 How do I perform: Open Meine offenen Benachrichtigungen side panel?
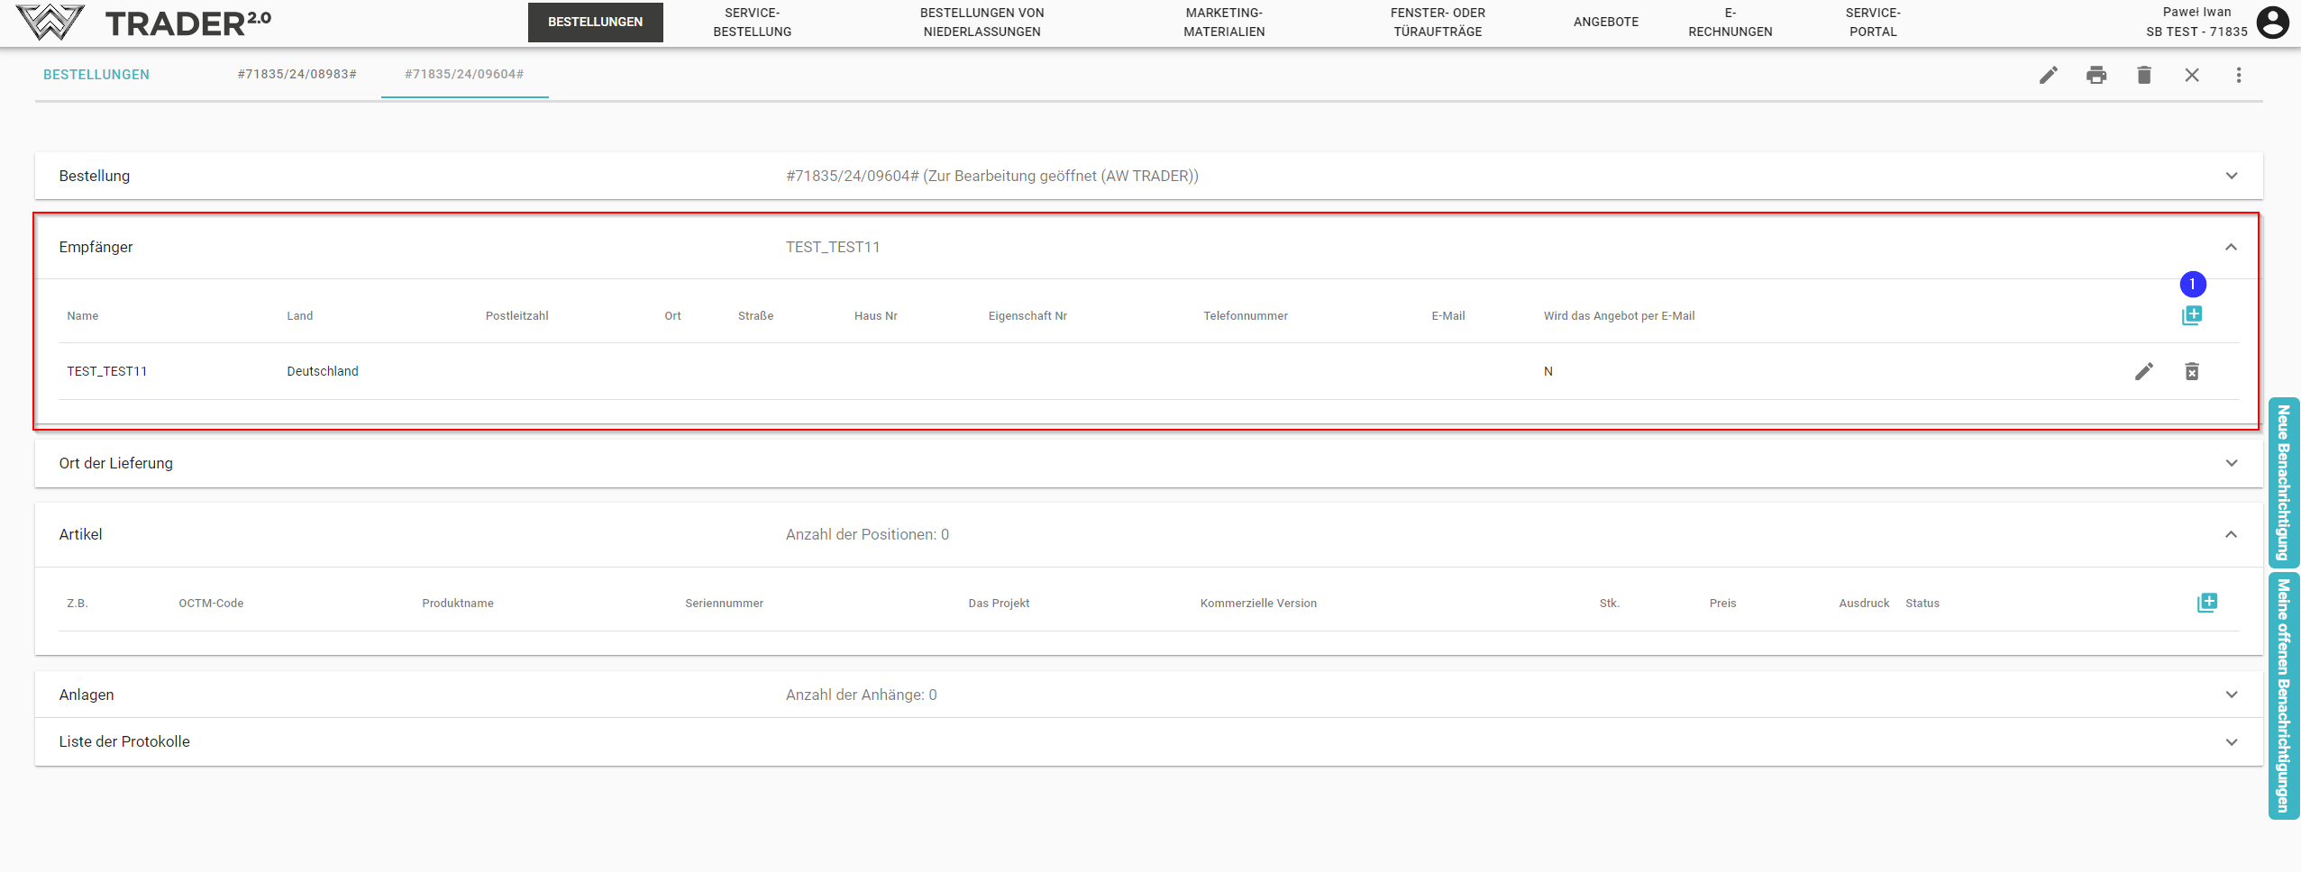2283,695
